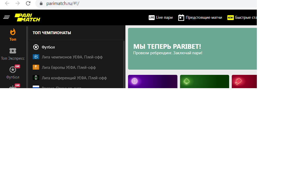The width and height of the screenshot is (301, 169).
Task: Go forward with the browser forward arrow
Action: tap(18, 3)
